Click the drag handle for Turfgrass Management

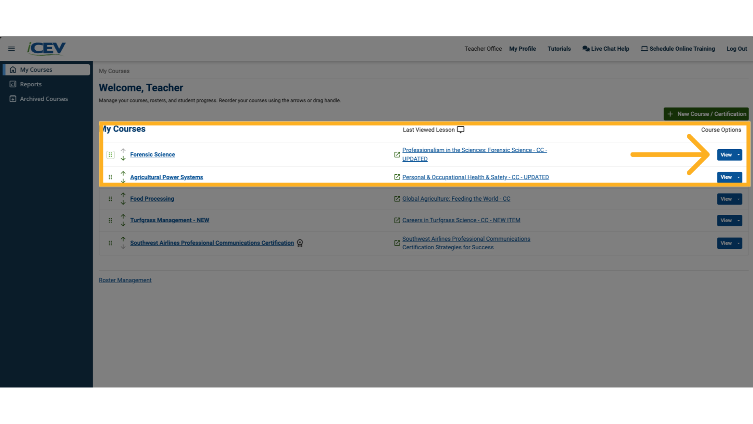coord(111,221)
